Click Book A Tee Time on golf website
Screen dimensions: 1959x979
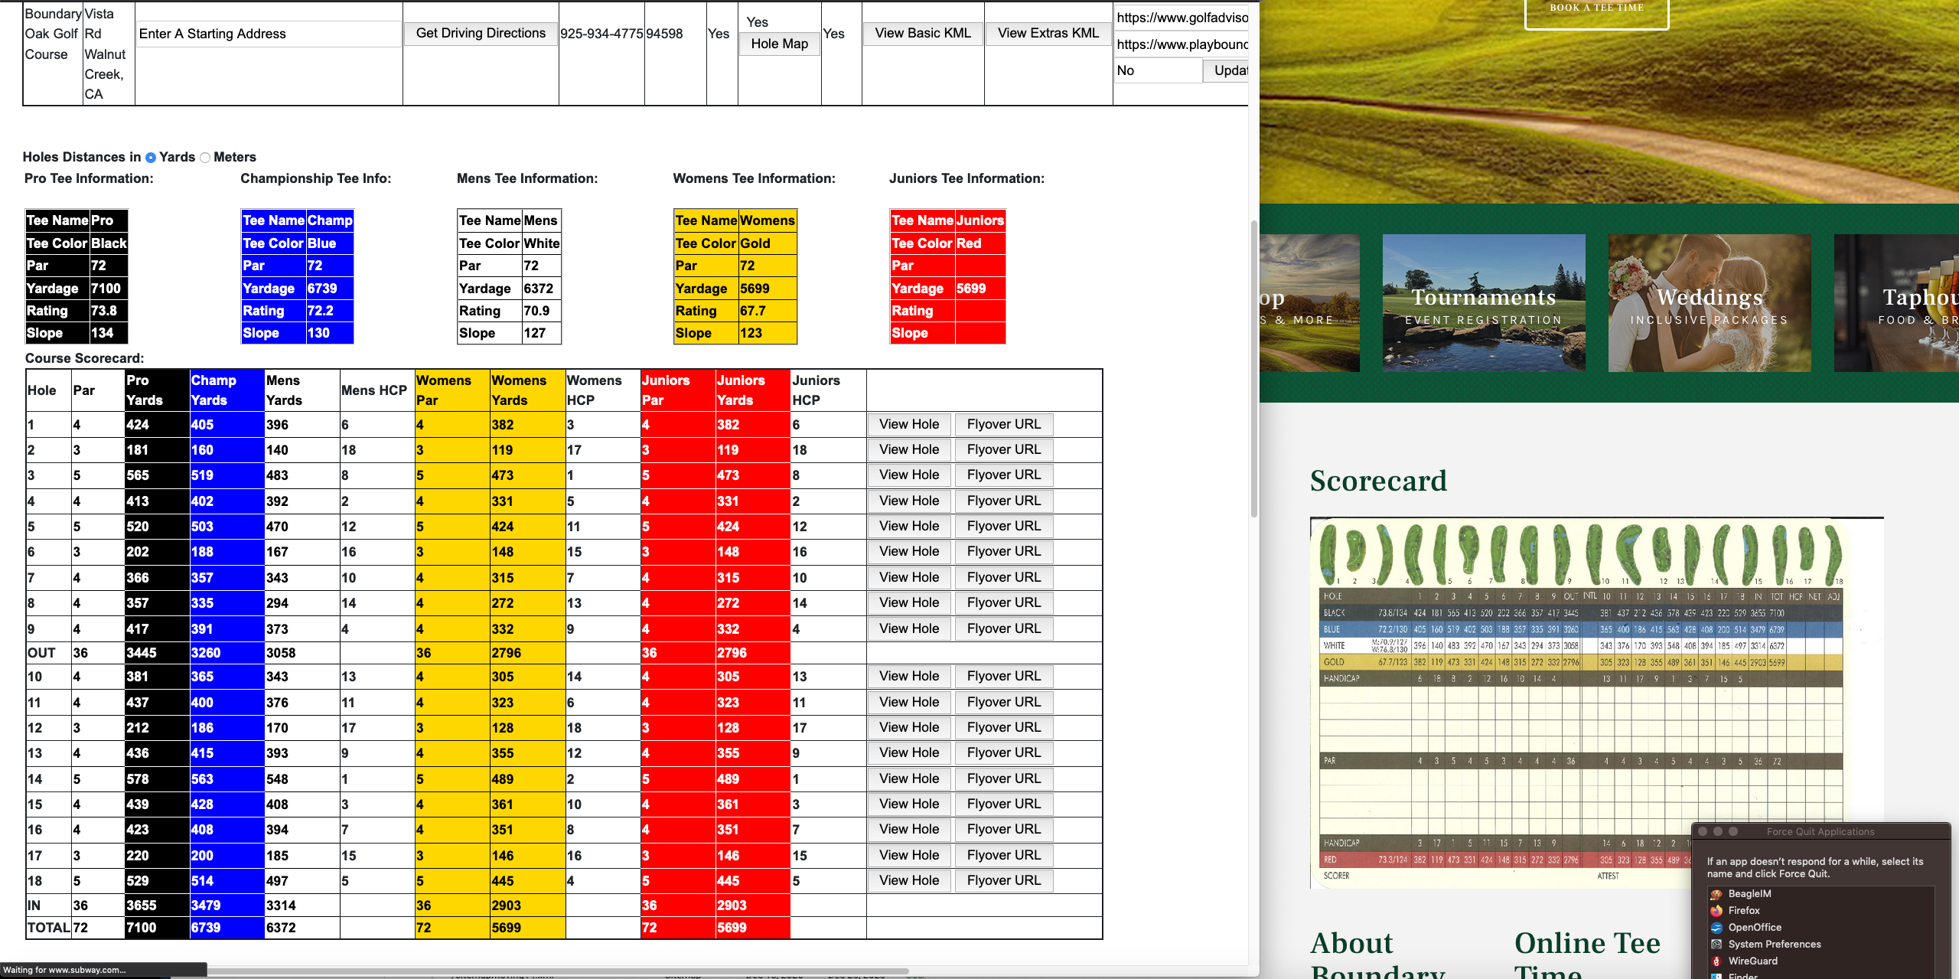(1597, 11)
